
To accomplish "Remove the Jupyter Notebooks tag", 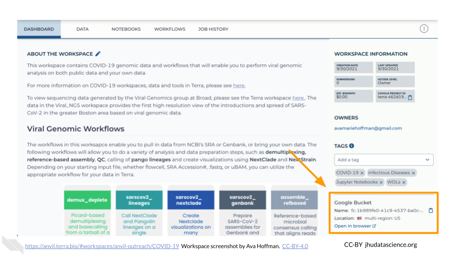I will pyautogui.click(x=381, y=182).
